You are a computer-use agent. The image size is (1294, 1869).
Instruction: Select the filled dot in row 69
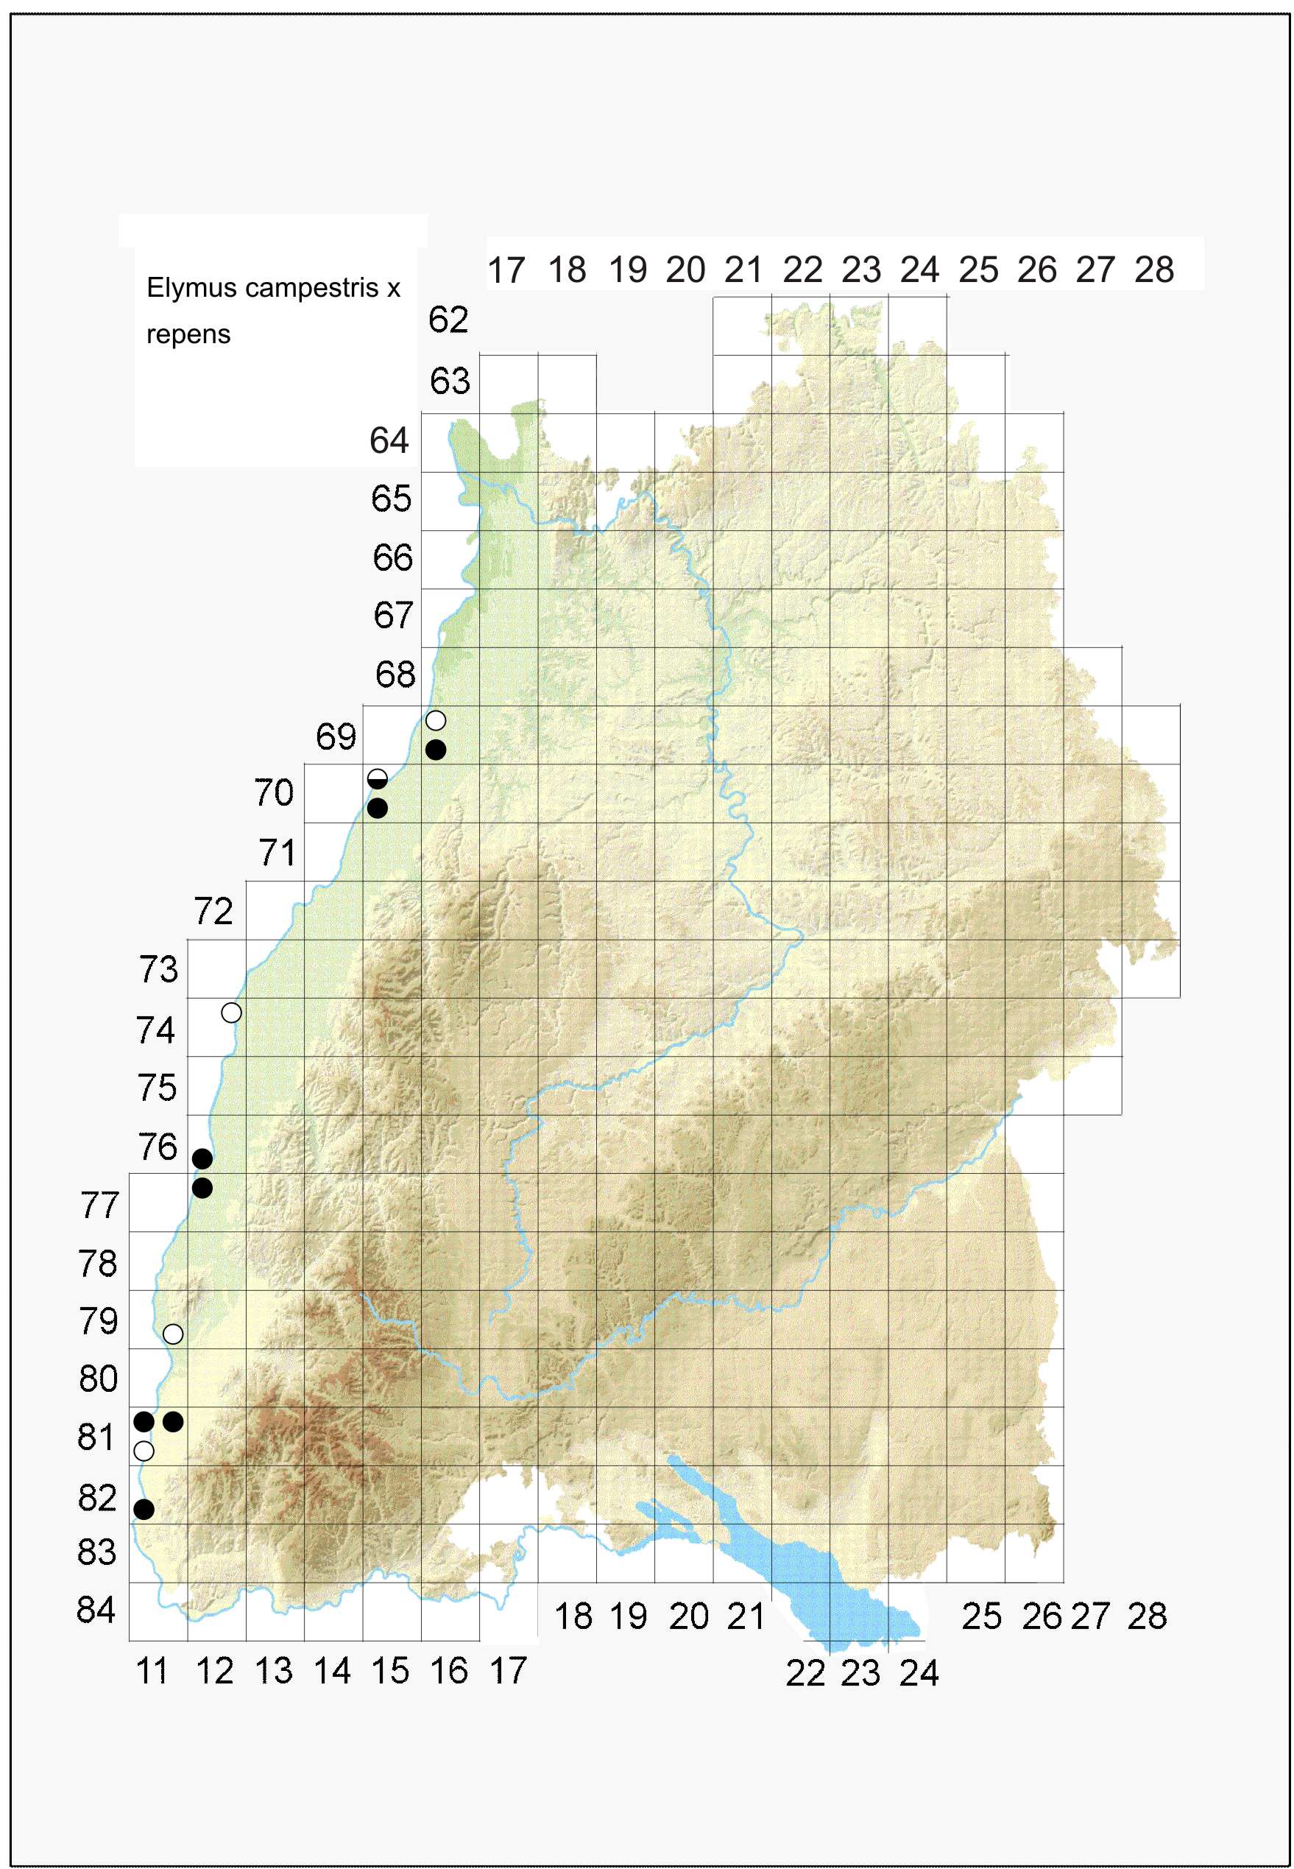[x=436, y=750]
